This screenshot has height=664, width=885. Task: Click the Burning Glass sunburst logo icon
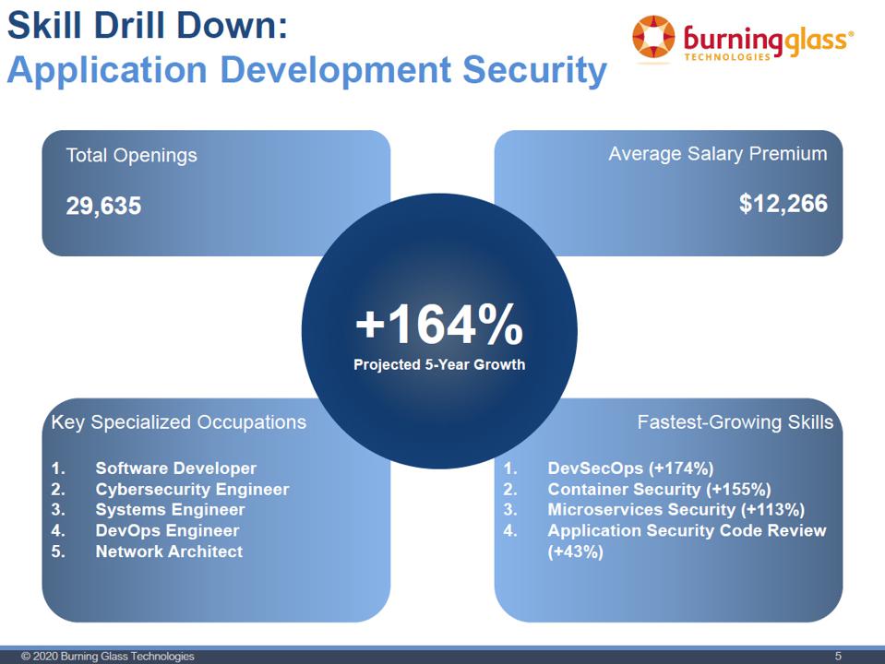[x=653, y=37]
